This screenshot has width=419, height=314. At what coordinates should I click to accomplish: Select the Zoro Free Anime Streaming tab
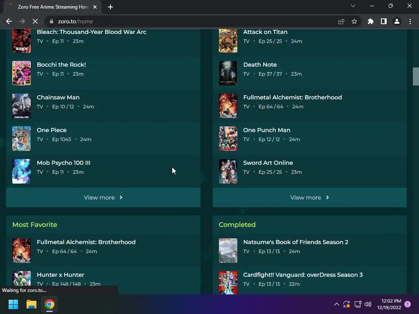pyautogui.click(x=52, y=7)
